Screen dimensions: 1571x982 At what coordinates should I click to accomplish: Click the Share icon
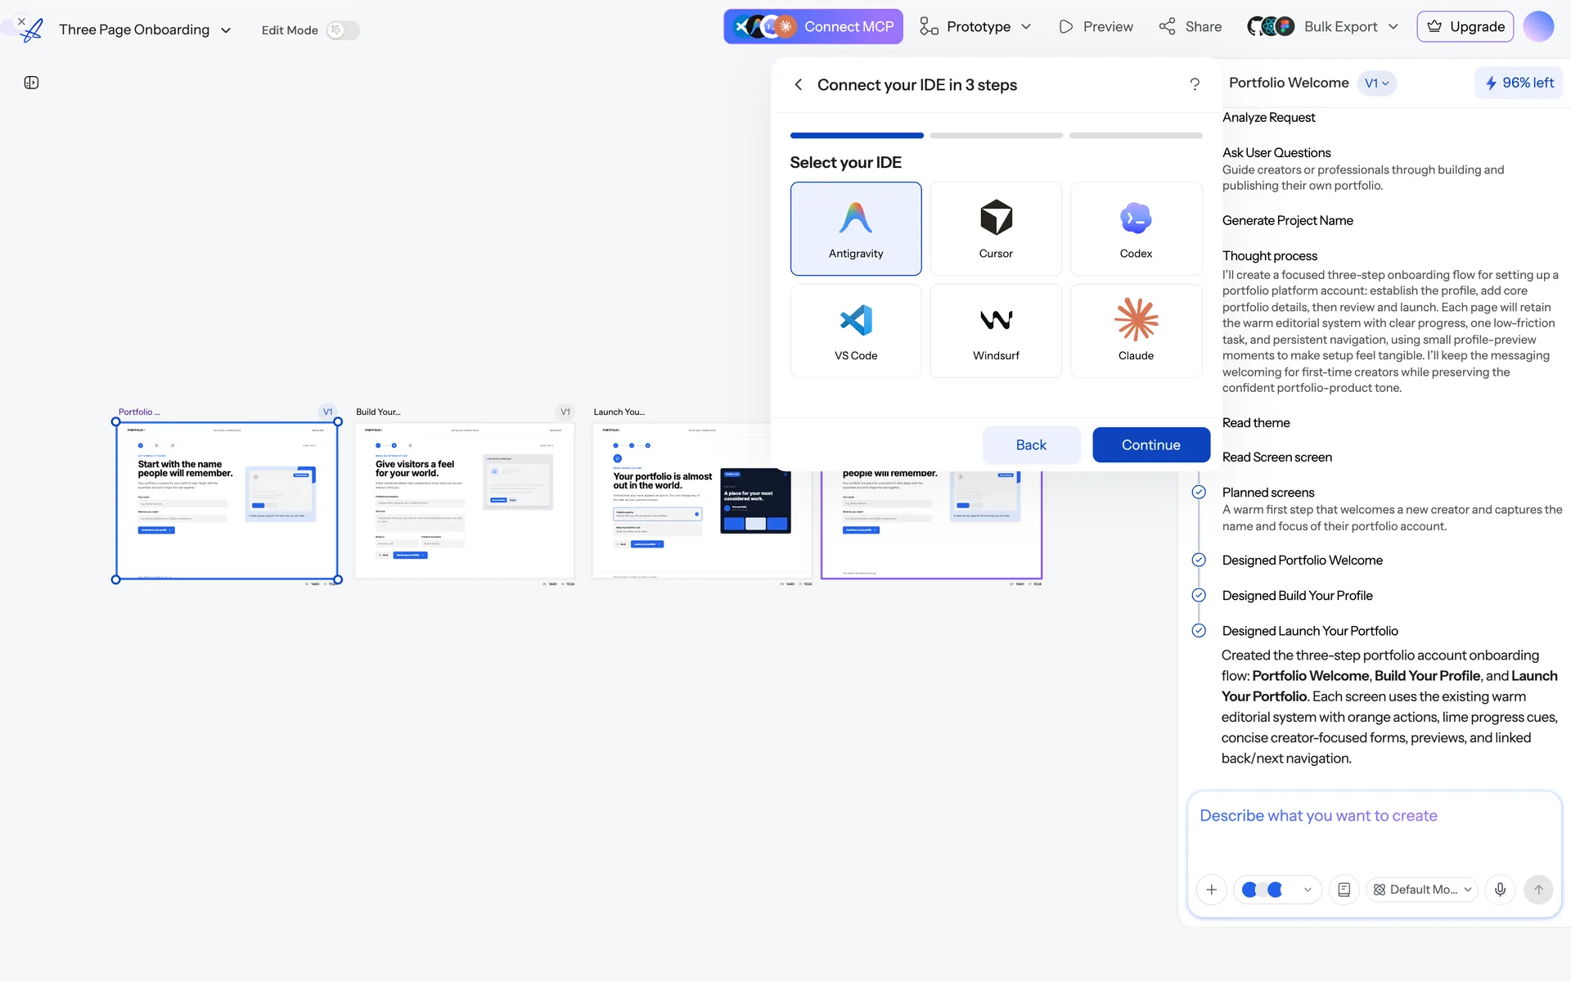tap(1167, 27)
